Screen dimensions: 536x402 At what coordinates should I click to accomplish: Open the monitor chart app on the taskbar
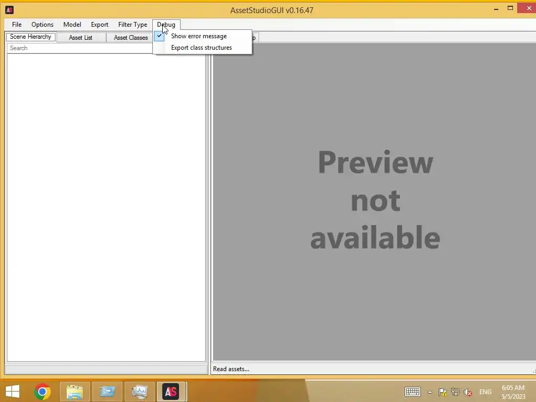pos(139,392)
